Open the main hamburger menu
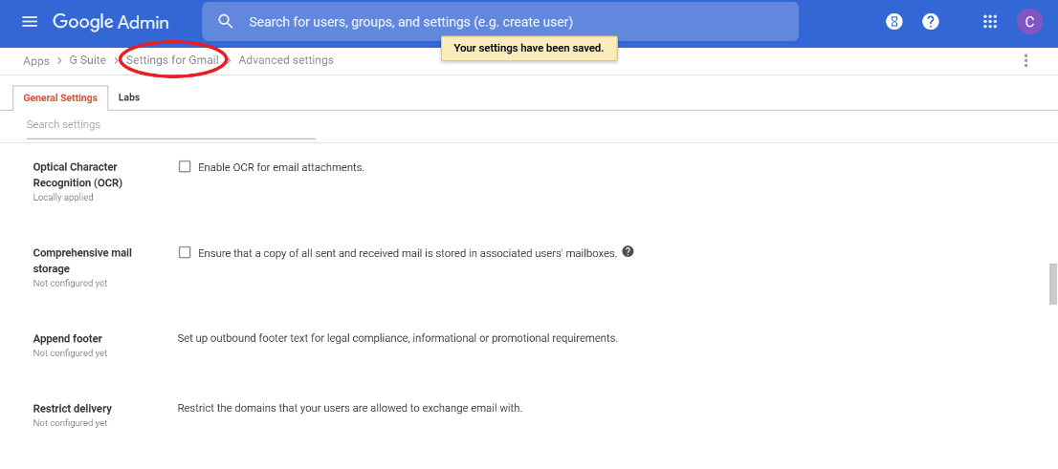The image size is (1058, 469). tap(30, 22)
